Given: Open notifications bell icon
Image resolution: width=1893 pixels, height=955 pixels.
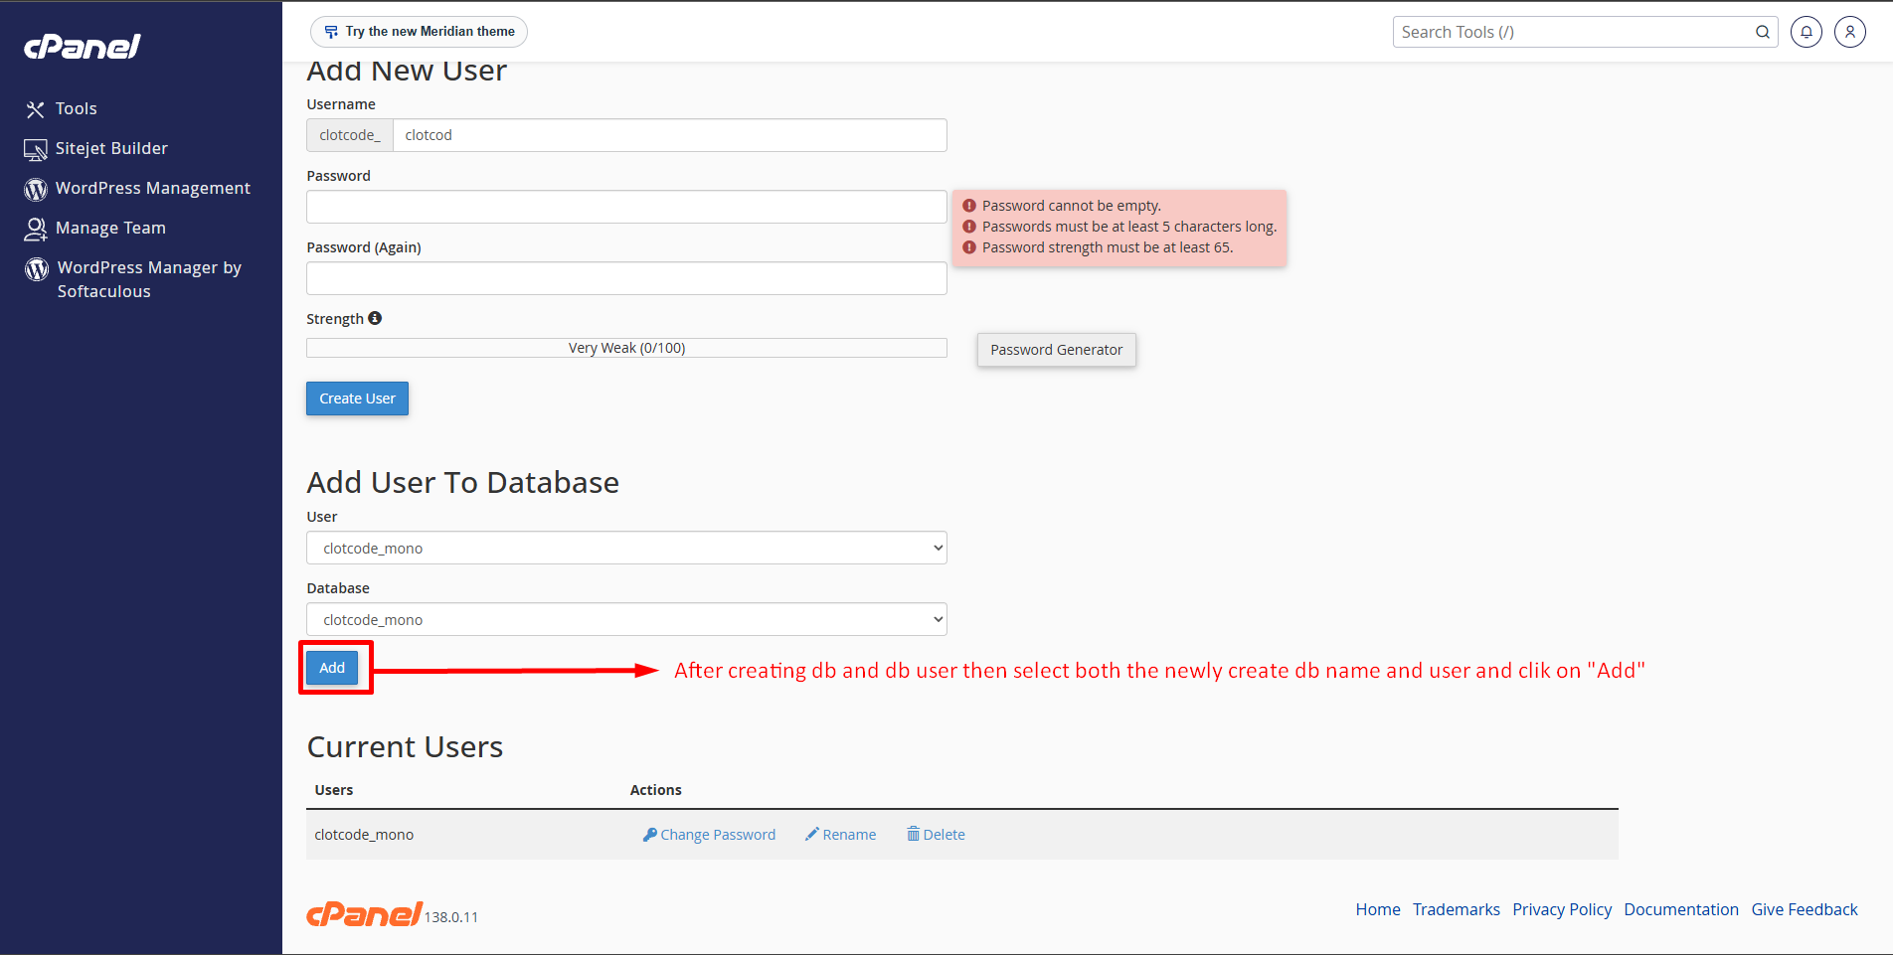Looking at the screenshot, I should coord(1807,32).
